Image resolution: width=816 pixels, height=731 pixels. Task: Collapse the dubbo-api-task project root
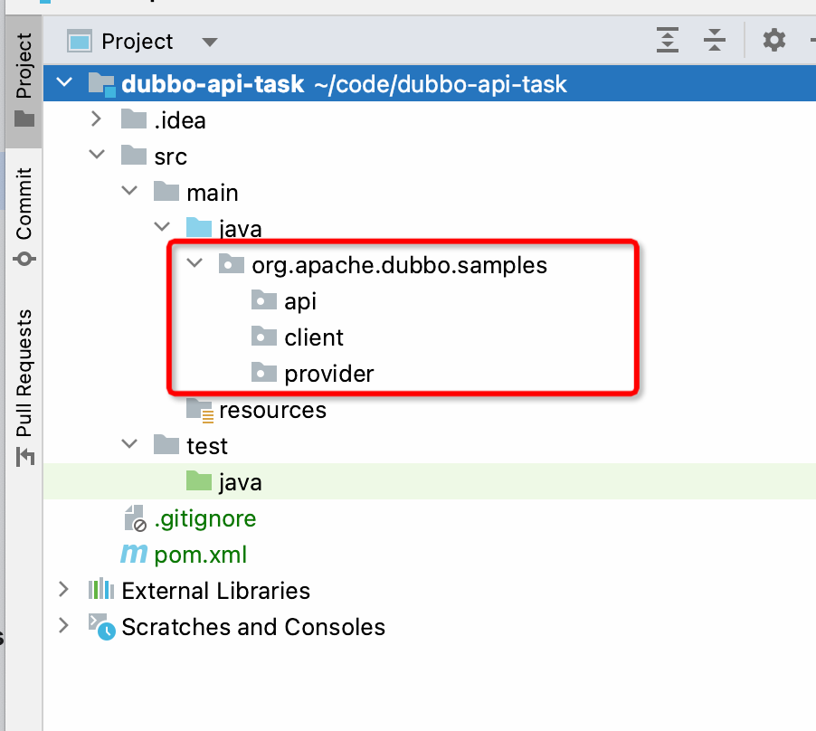coord(63,84)
